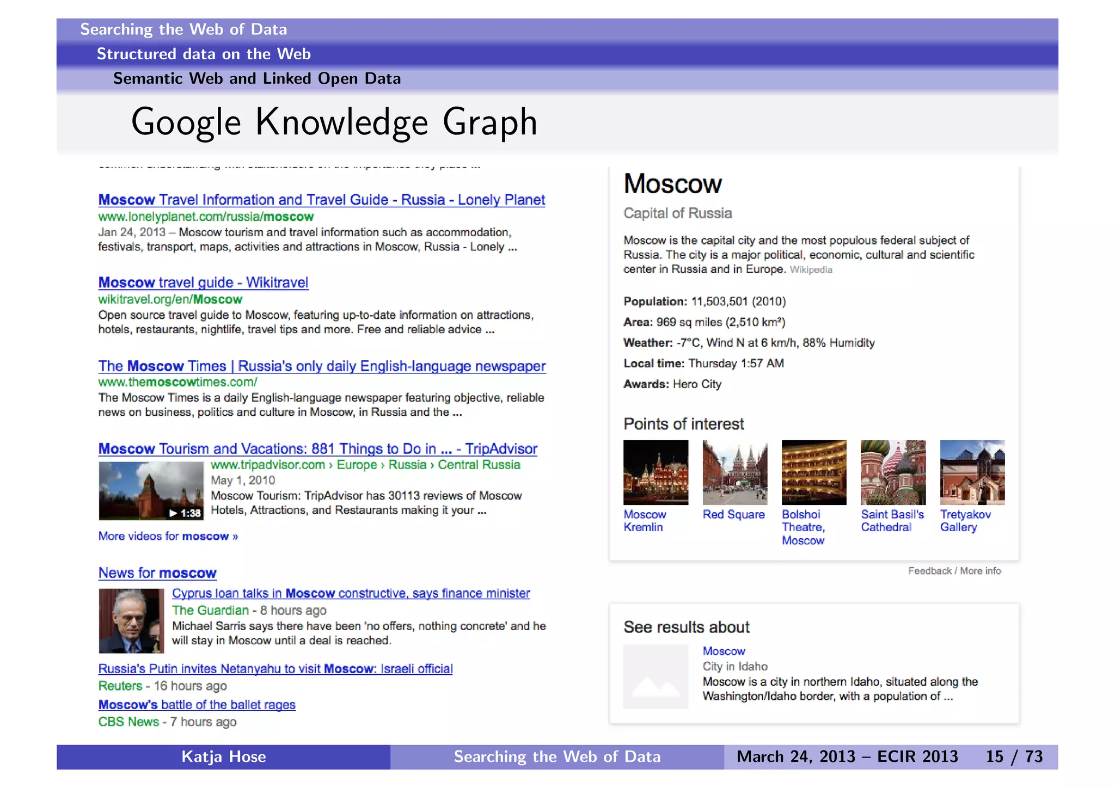
Task: Open the Moscow Kremlin text link
Action: pyautogui.click(x=645, y=521)
